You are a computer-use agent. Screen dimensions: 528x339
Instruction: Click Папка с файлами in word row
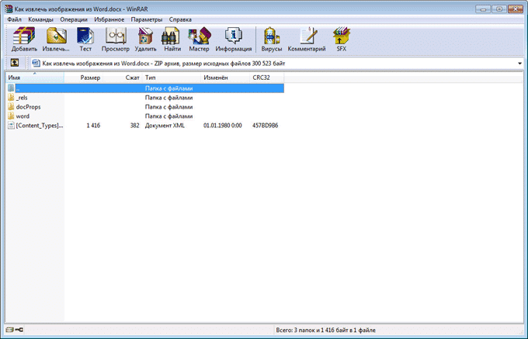pyautogui.click(x=168, y=116)
